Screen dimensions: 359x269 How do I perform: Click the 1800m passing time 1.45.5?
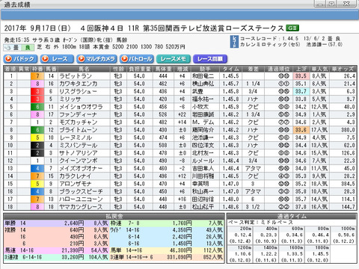pos(320,254)
